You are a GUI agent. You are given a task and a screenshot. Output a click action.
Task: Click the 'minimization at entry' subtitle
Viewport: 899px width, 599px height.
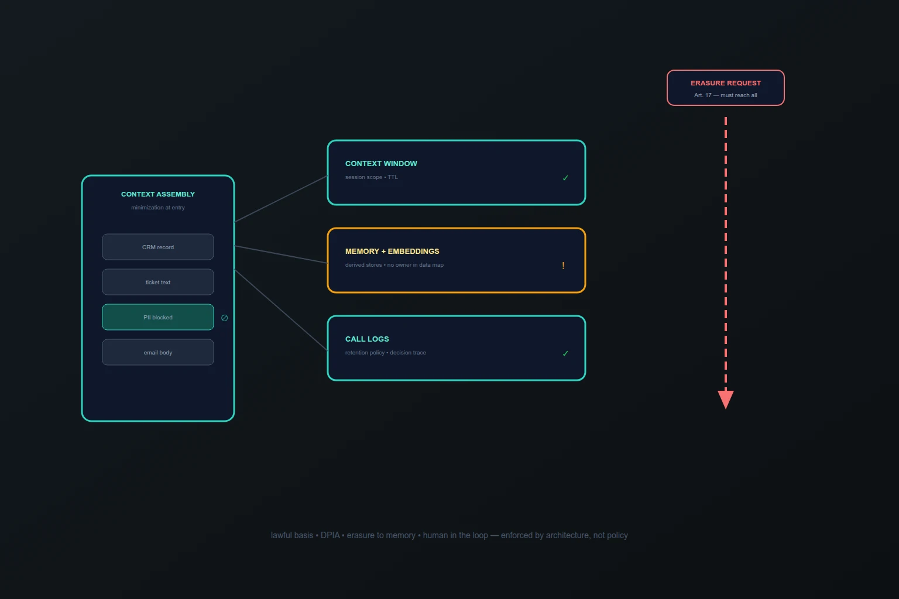[158, 208]
